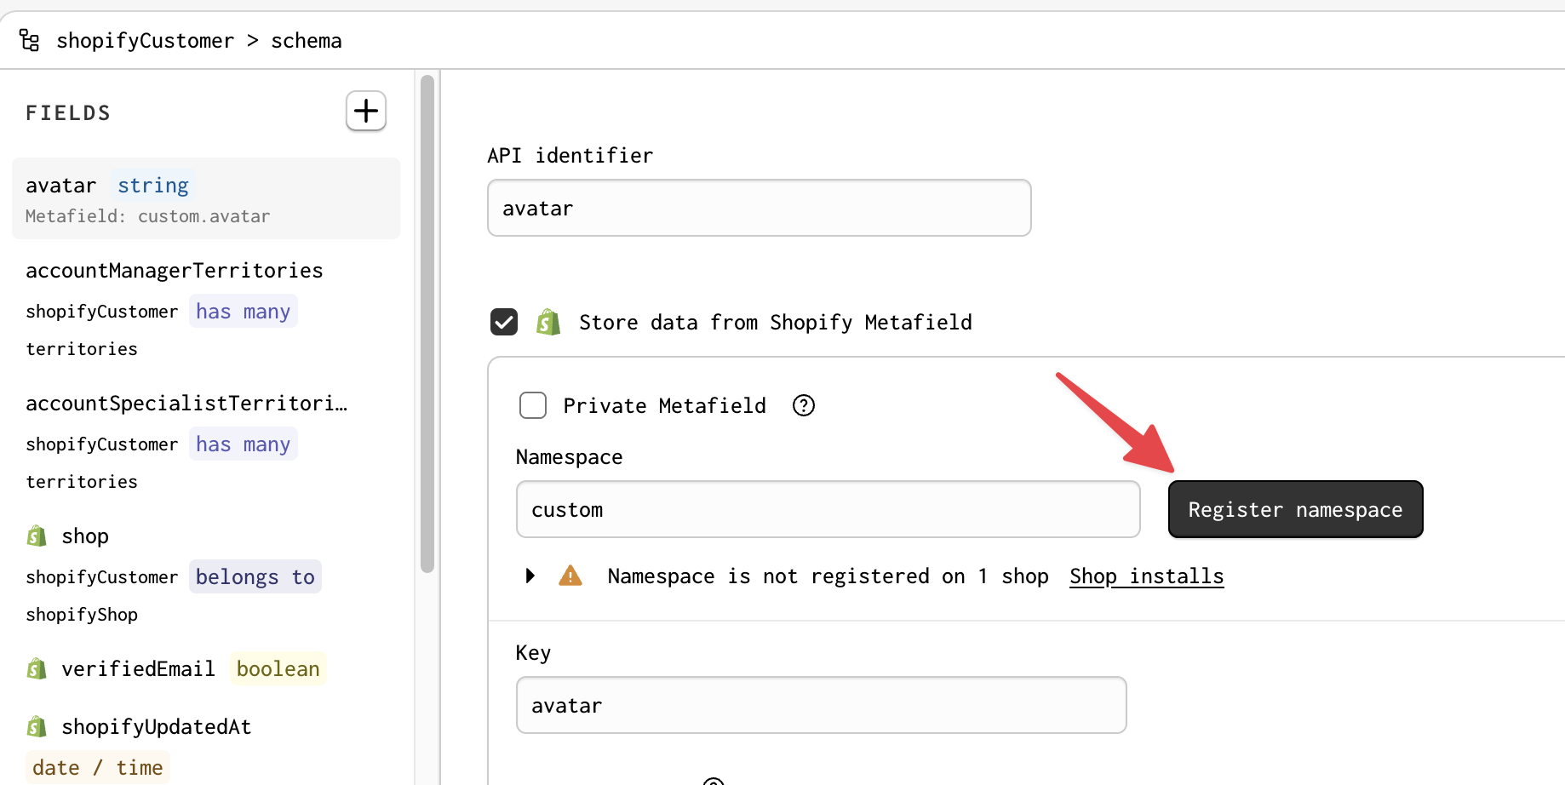Open the accountManagerTerritories field

pyautogui.click(x=175, y=271)
